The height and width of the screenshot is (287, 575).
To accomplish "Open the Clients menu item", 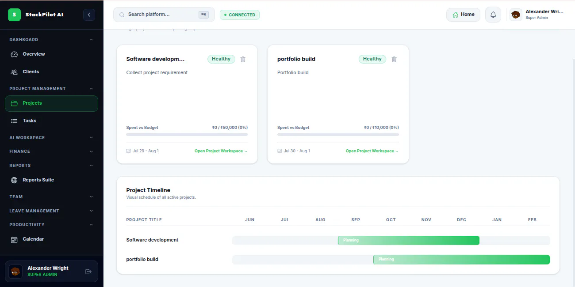I will [51, 72].
